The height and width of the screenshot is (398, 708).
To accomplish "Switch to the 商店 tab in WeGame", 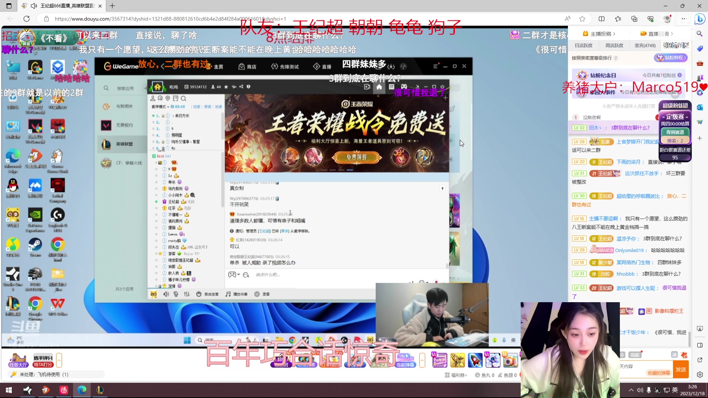I will [x=248, y=66].
